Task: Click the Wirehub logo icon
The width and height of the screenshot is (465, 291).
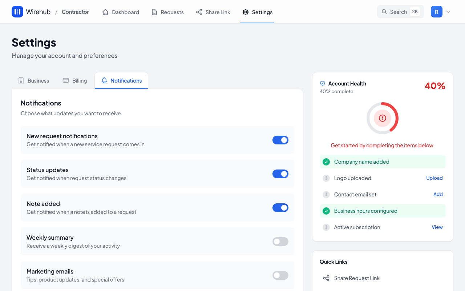Action: coord(17,12)
